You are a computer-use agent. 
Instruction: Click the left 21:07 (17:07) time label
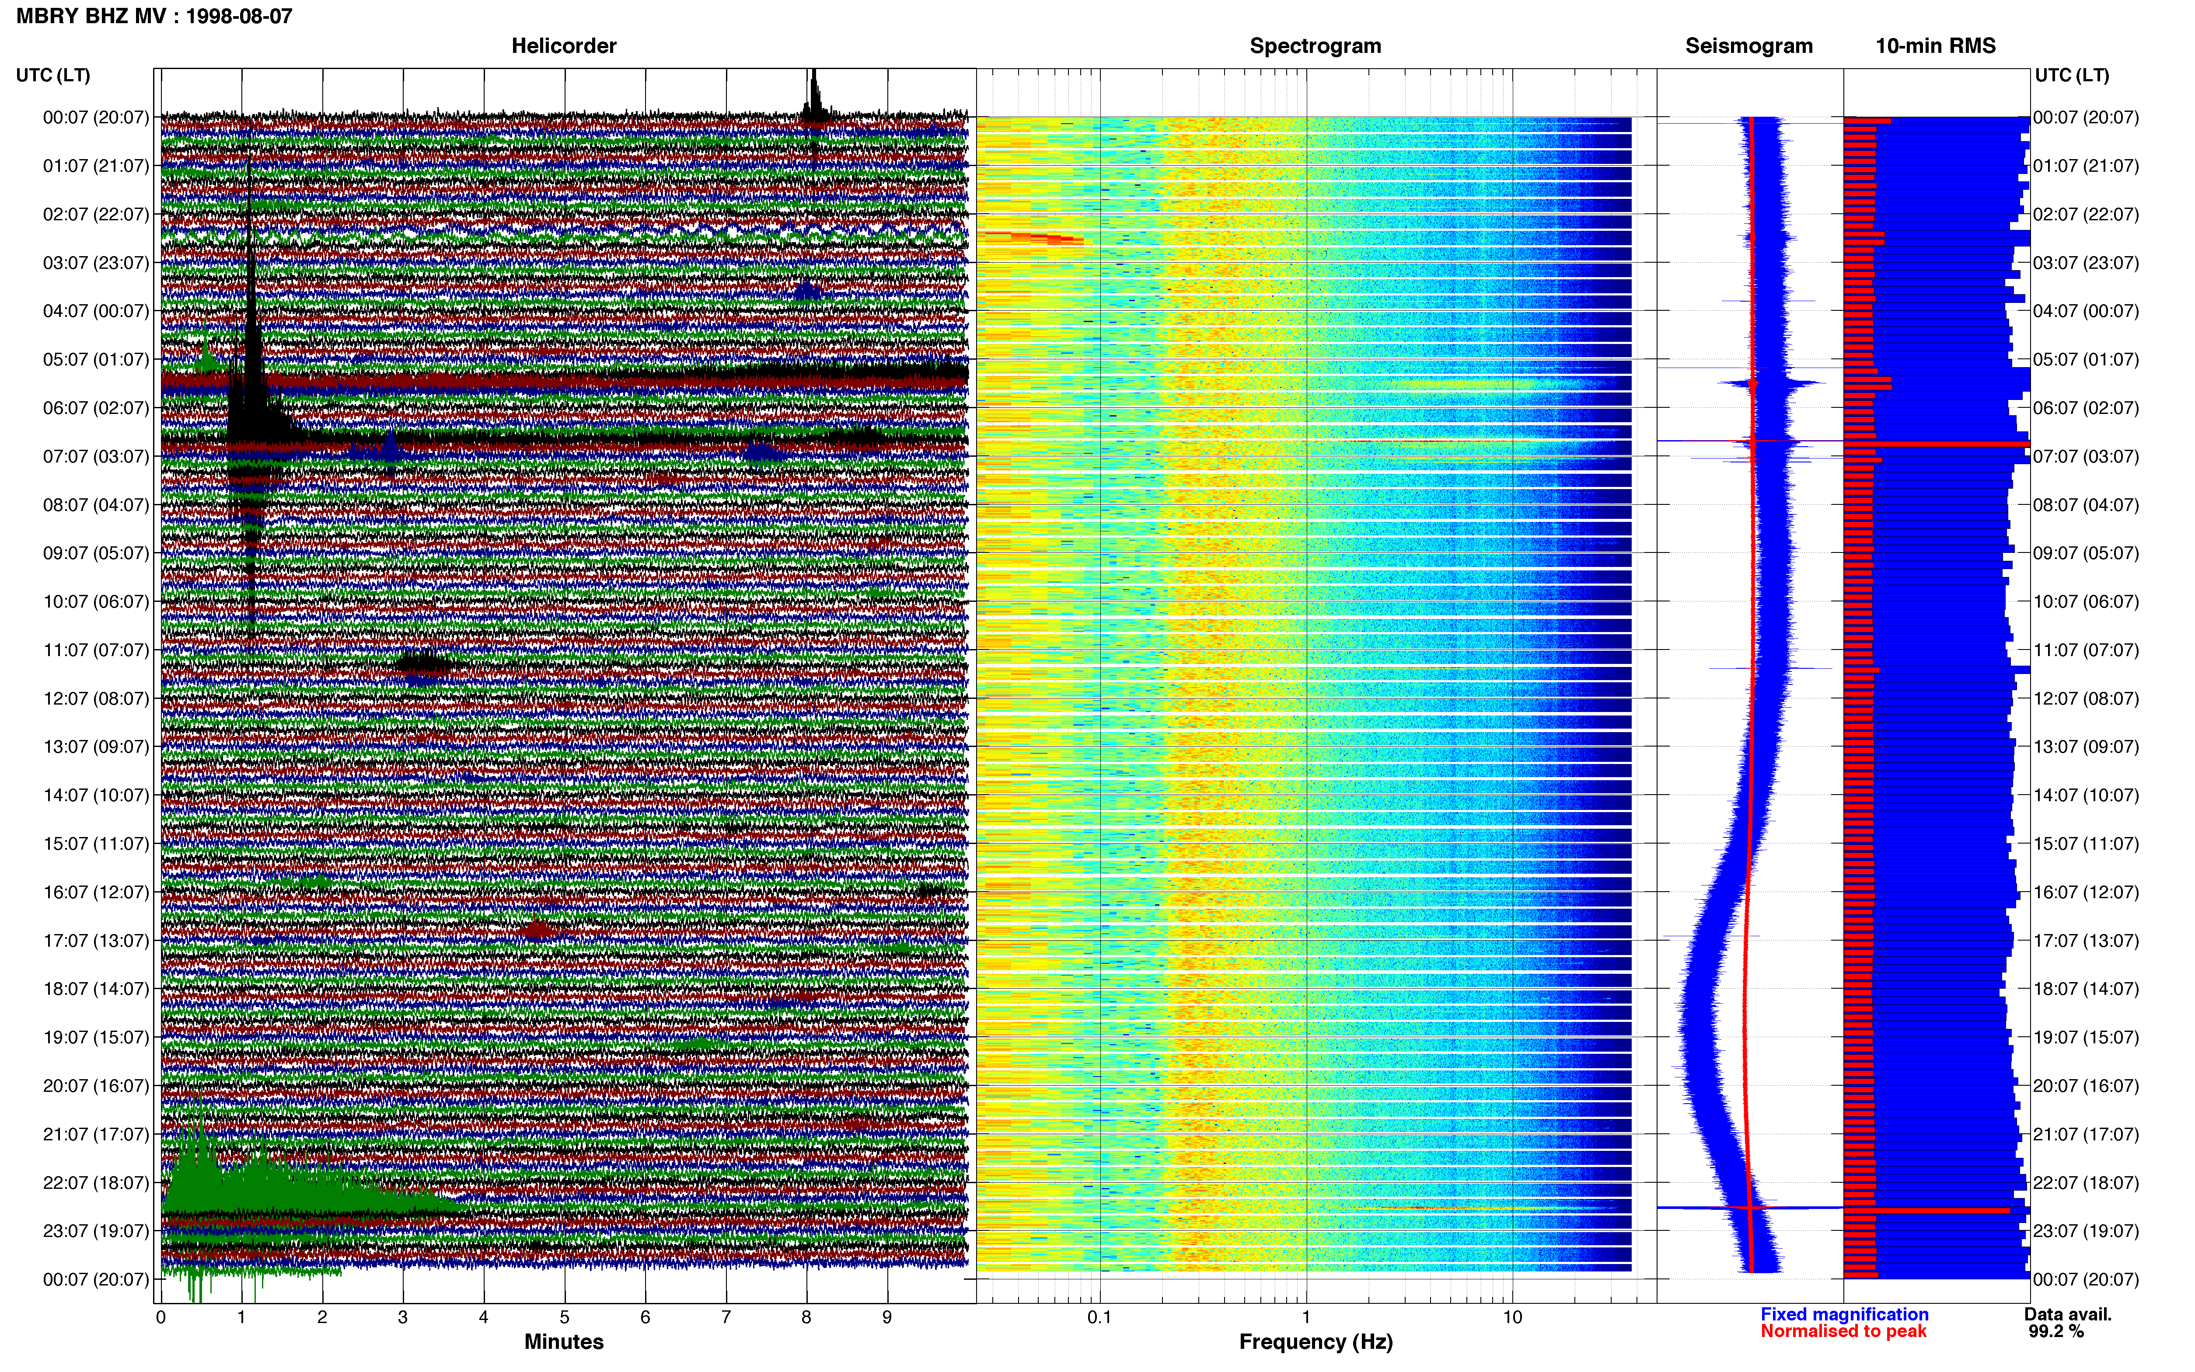(95, 1133)
